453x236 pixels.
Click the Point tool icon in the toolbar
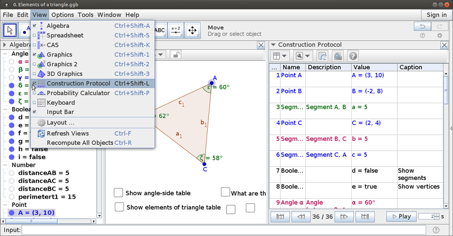click(x=25, y=30)
